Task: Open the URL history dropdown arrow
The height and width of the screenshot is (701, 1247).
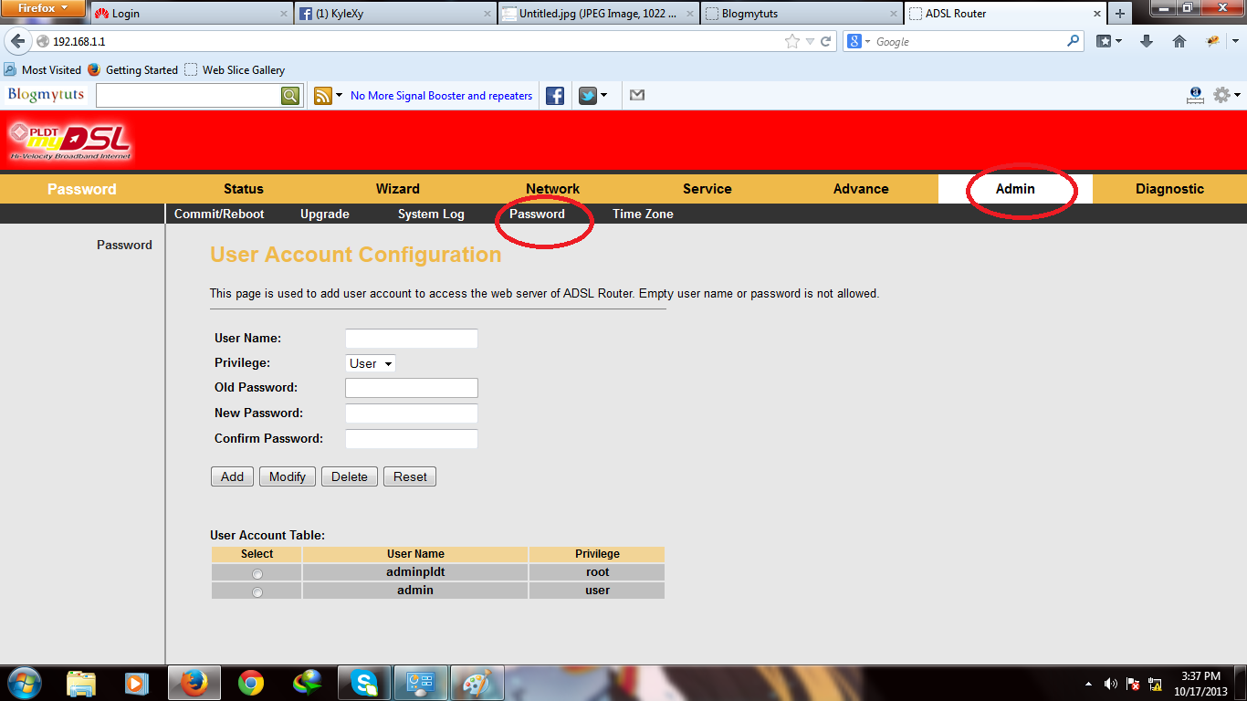Action: pyautogui.click(x=810, y=42)
